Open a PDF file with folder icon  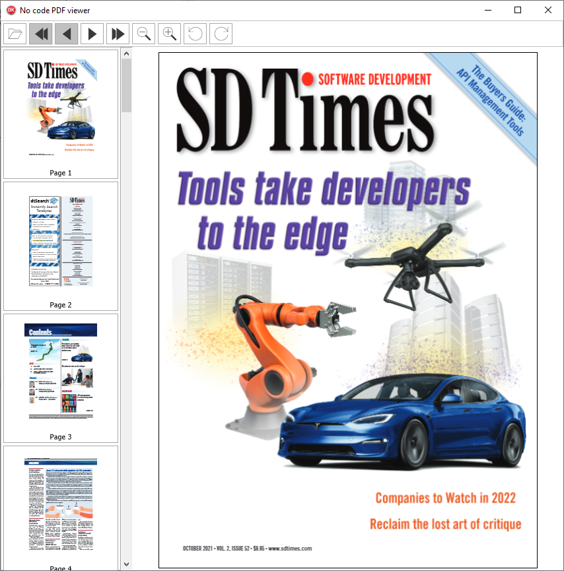pos(15,34)
